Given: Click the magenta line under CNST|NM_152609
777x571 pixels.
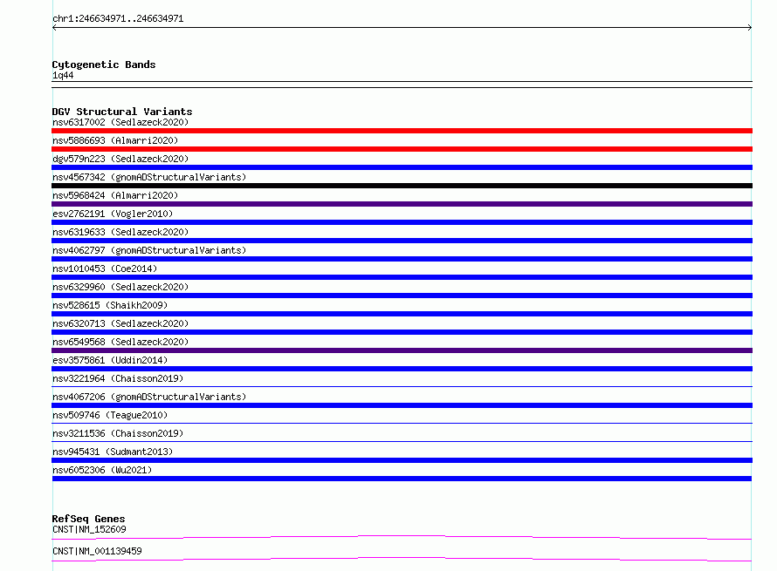Looking at the screenshot, I should (402, 537).
